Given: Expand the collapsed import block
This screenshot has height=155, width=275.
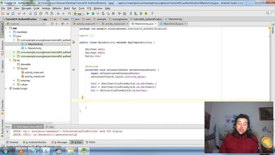Looking at the screenshot, I should click(79, 36).
